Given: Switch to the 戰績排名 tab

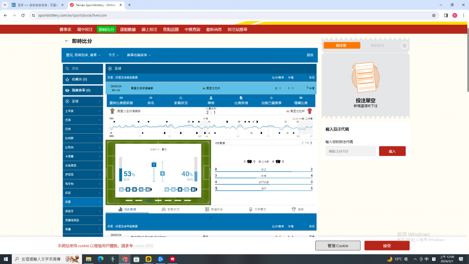Looking at the screenshot, I should pyautogui.click(x=214, y=209).
